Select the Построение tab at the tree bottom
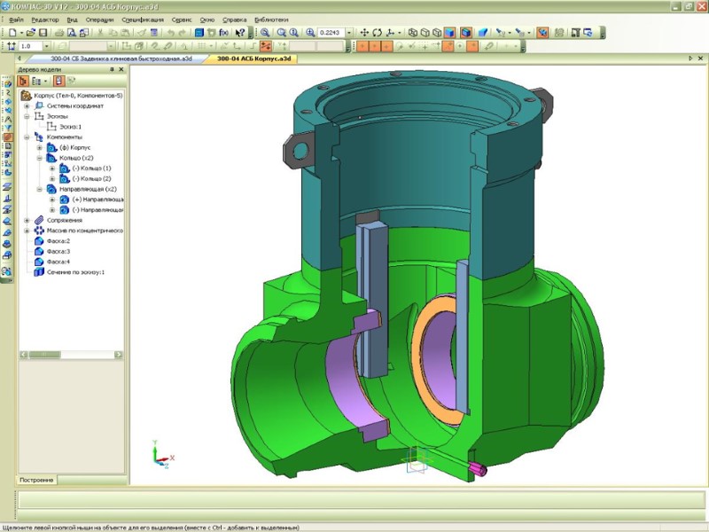Viewport: 709px width, 532px height. (36, 480)
